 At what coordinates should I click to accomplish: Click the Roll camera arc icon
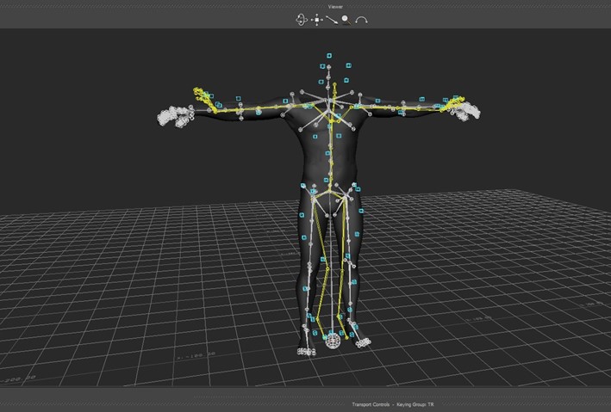click(361, 19)
